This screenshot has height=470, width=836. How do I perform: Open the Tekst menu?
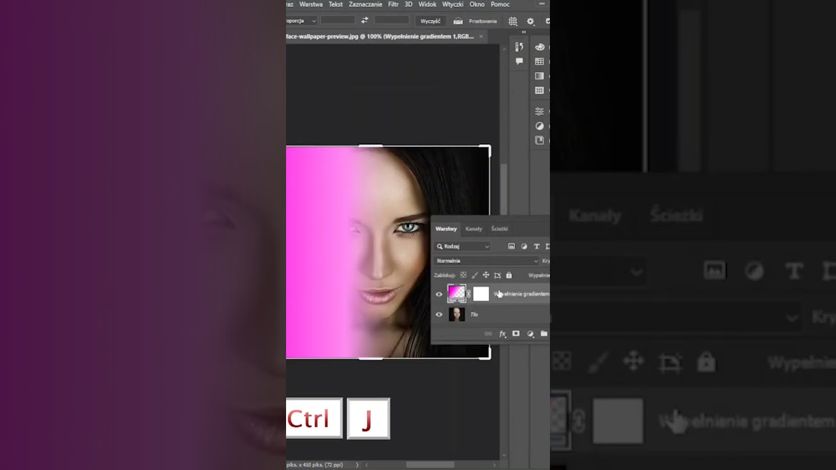336,5
